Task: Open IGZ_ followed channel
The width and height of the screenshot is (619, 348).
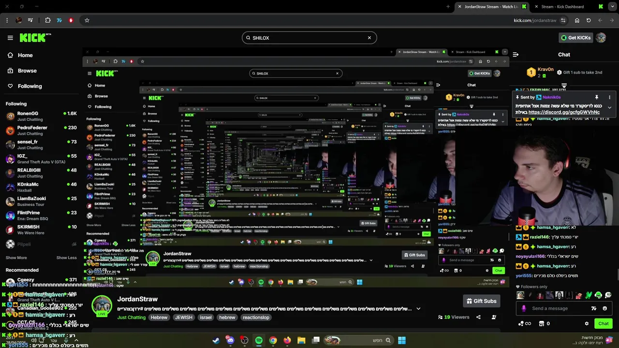Action: (41, 159)
